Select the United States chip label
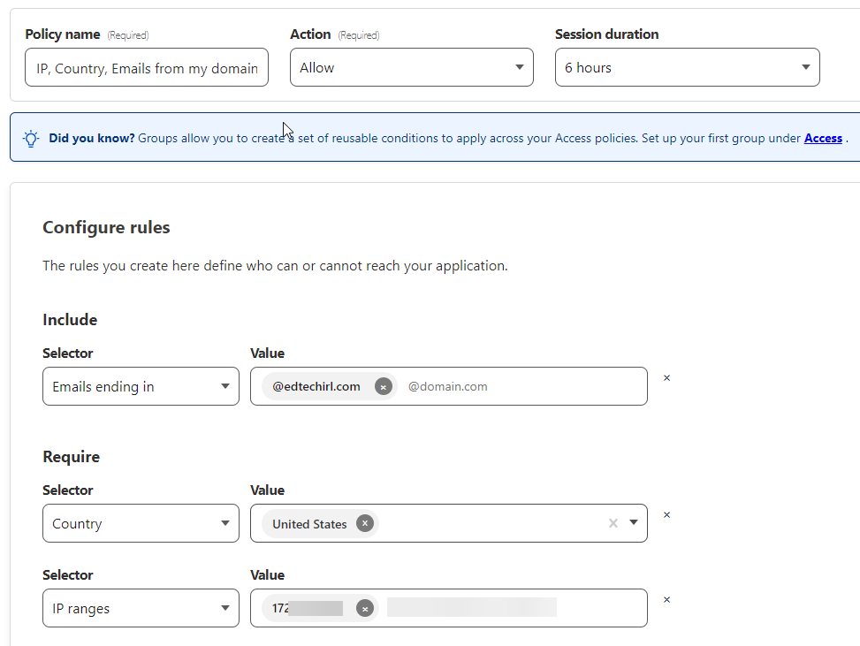The image size is (860, 646). (310, 523)
